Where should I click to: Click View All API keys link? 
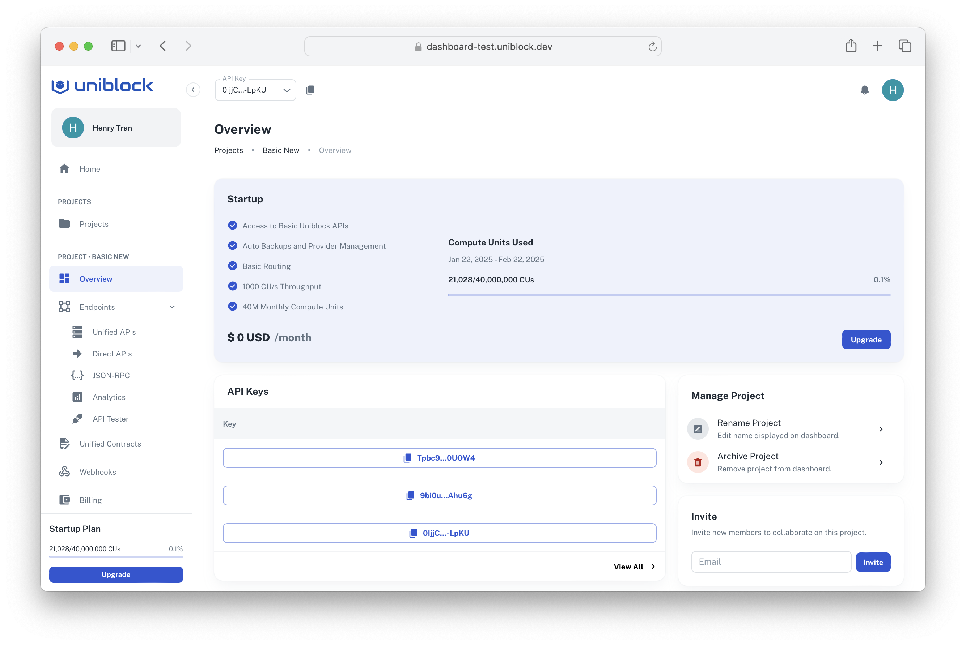point(634,567)
